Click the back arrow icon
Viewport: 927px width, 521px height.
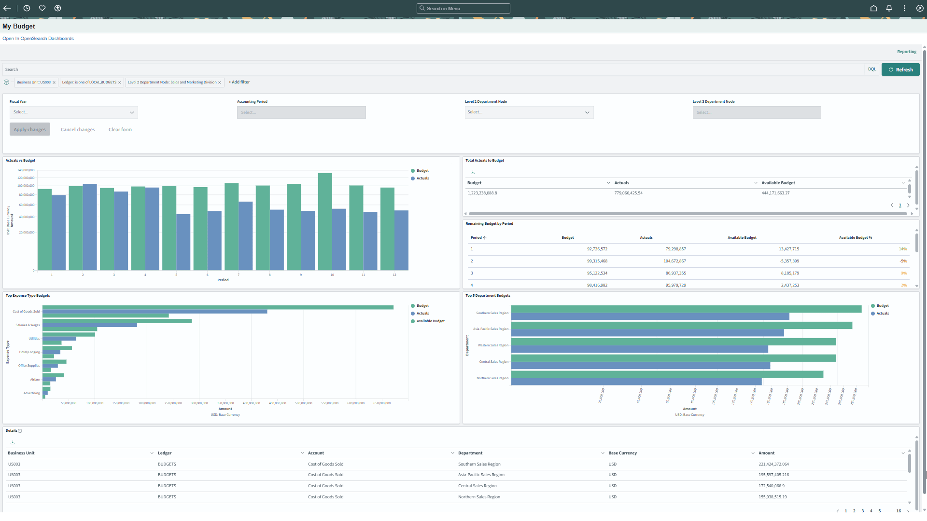7,8
